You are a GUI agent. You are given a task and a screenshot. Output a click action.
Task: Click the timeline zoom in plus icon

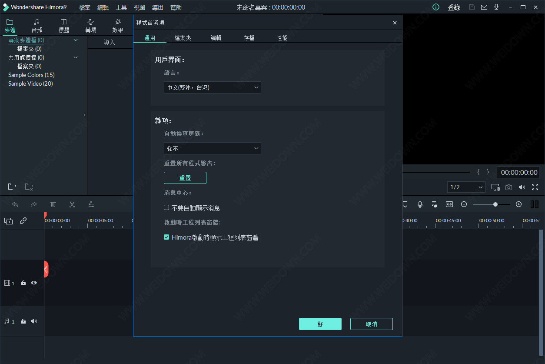click(518, 204)
